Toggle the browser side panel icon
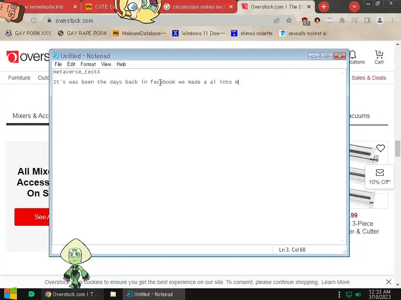 pos(367,20)
